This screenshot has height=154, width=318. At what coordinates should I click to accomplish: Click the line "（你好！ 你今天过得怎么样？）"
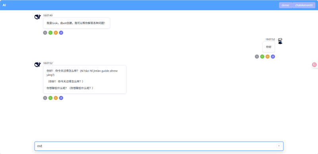pyautogui.click(x=65, y=81)
